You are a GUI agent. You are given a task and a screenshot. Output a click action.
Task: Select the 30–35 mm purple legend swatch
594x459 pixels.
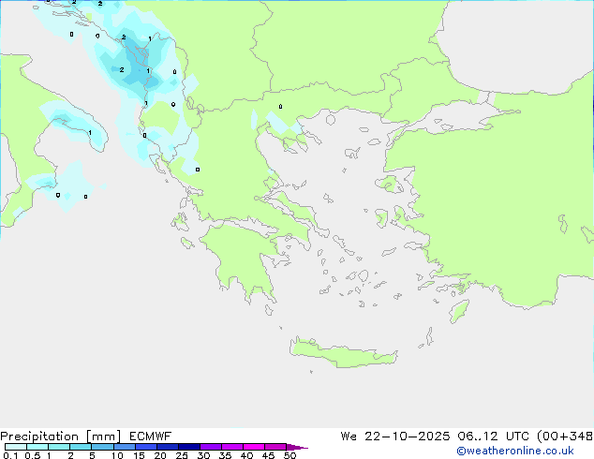pyautogui.click(x=211, y=447)
